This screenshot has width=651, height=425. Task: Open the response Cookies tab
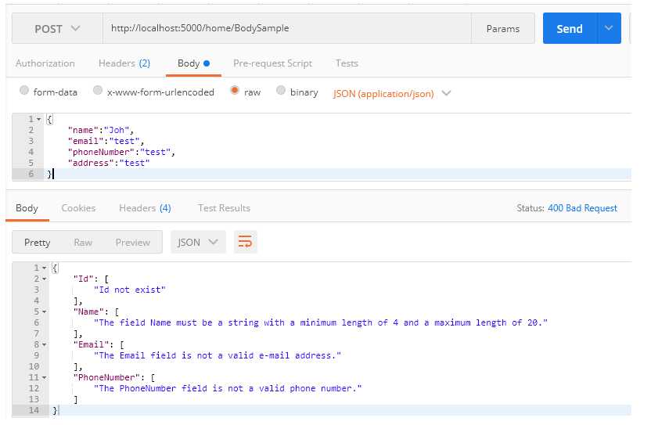click(78, 208)
